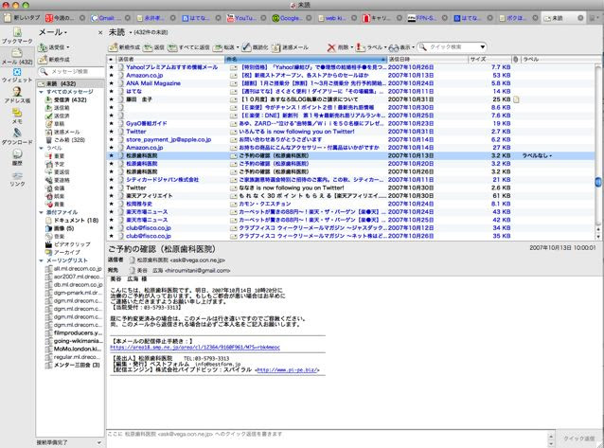Show アーカイブ attachments

coord(62,253)
